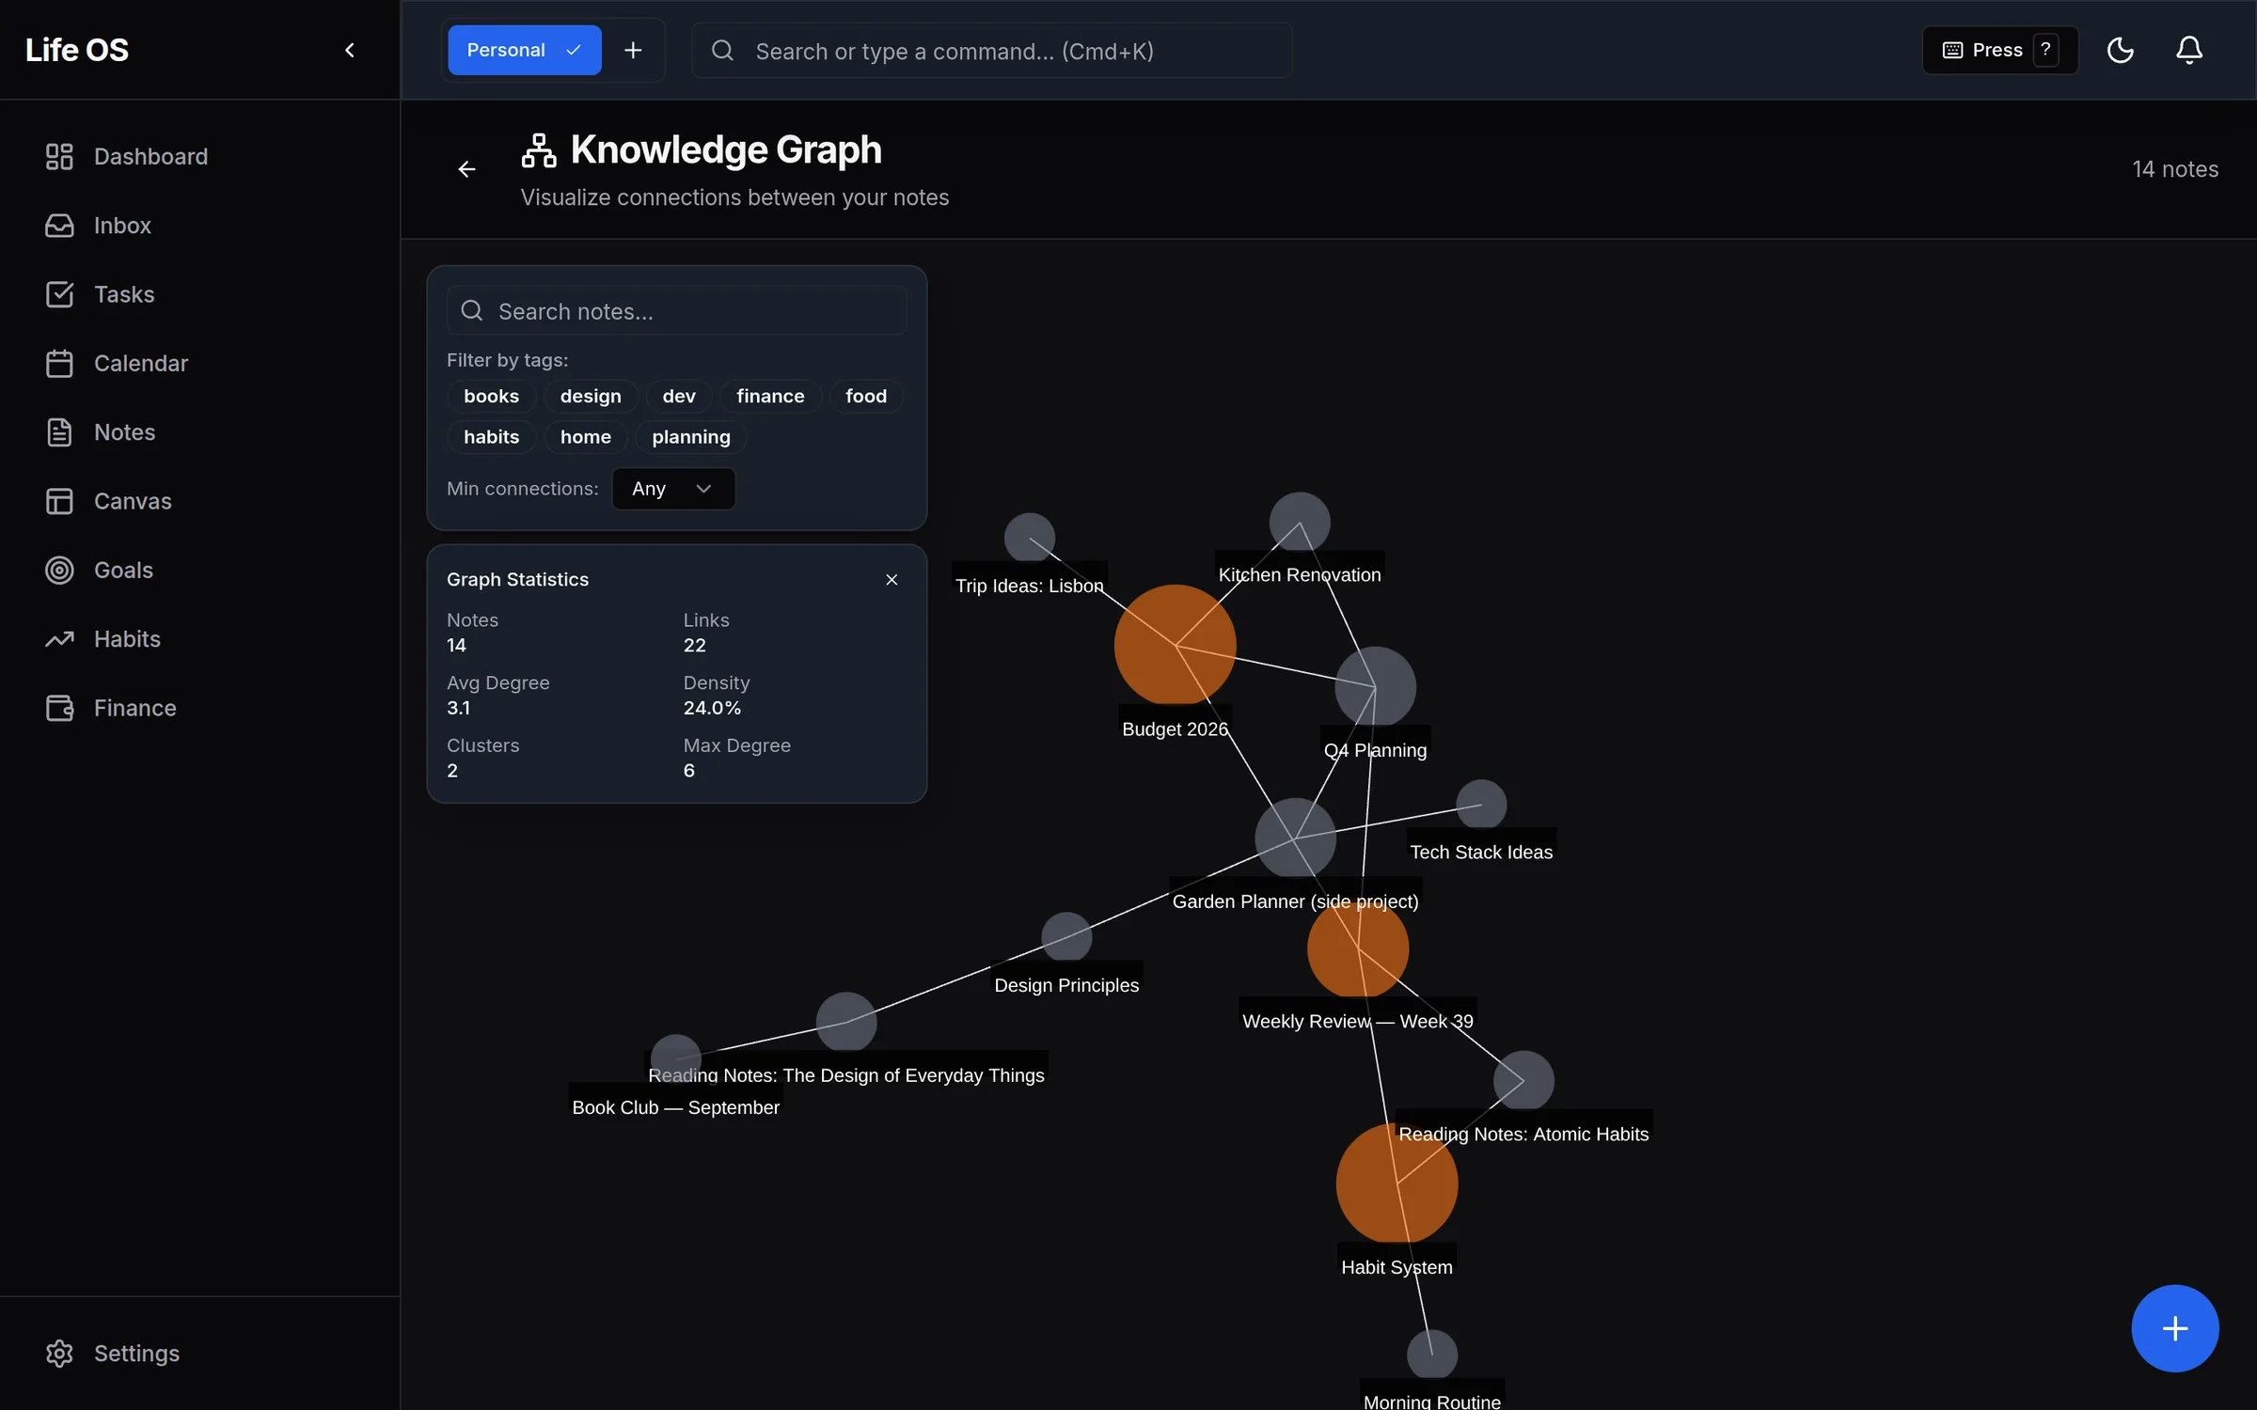
Task: Select the Design Principles node
Action: [x=1065, y=937]
